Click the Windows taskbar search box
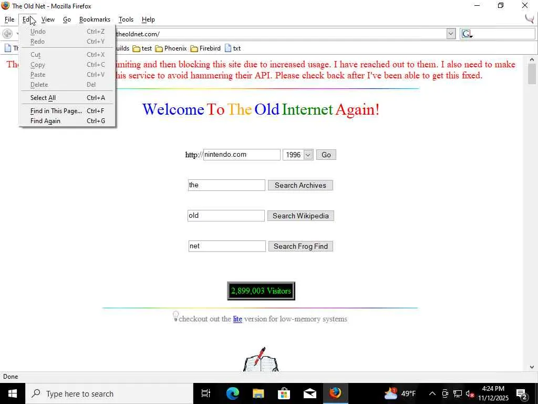The height and width of the screenshot is (404, 538). pos(109,393)
